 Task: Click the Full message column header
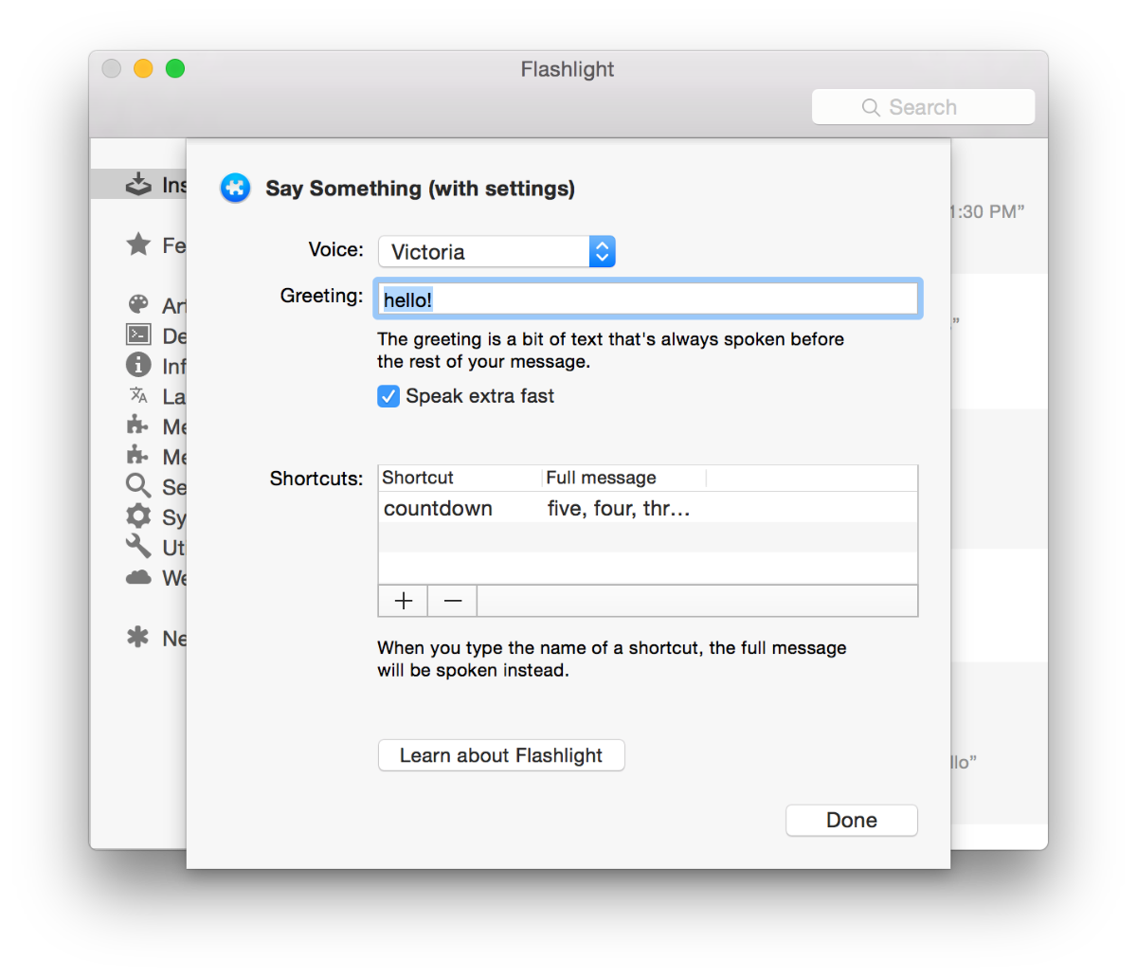[601, 478]
